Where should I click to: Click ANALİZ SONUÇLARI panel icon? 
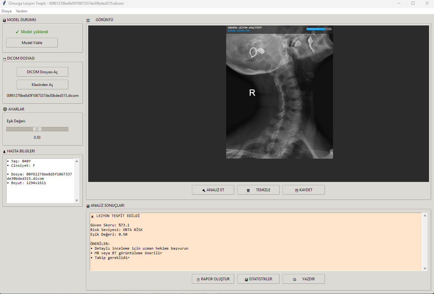88,206
